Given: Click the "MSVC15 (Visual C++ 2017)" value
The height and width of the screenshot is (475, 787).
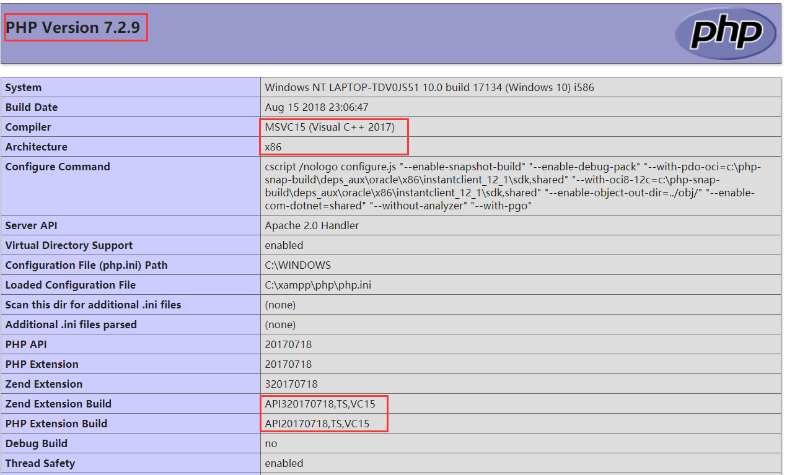Looking at the screenshot, I should (x=330, y=127).
